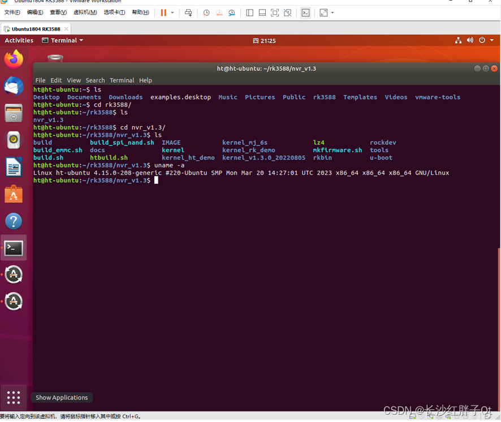501x422 pixels.
Task: Open the VMware 编辑(E) menu
Action: (35, 12)
